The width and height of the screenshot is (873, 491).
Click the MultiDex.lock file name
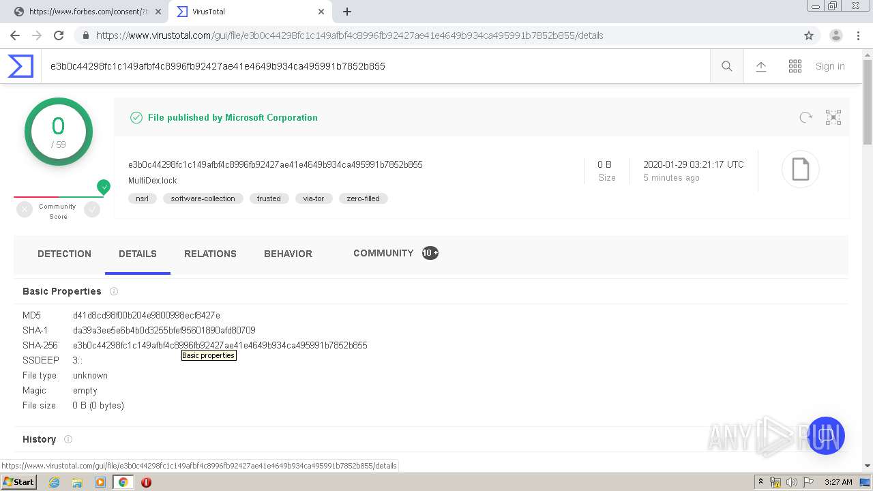[153, 181]
